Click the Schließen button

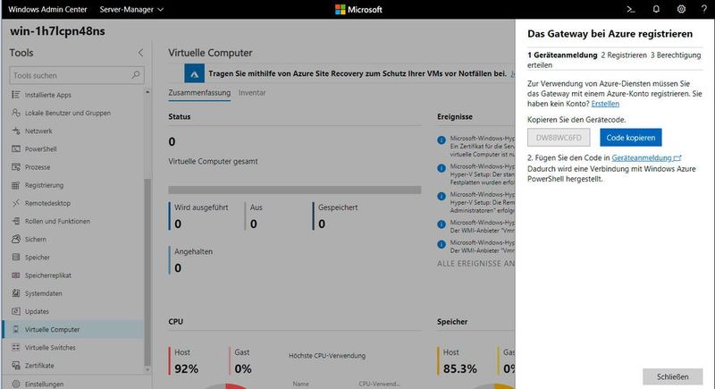click(673, 376)
